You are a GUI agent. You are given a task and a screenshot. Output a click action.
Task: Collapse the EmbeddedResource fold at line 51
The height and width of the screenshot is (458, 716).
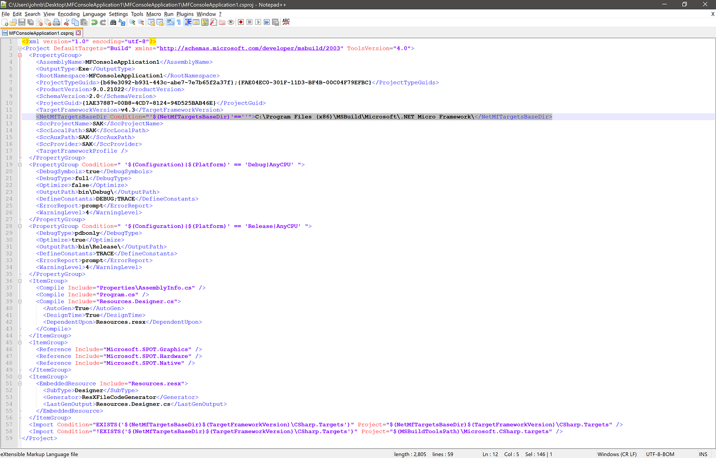pos(20,383)
